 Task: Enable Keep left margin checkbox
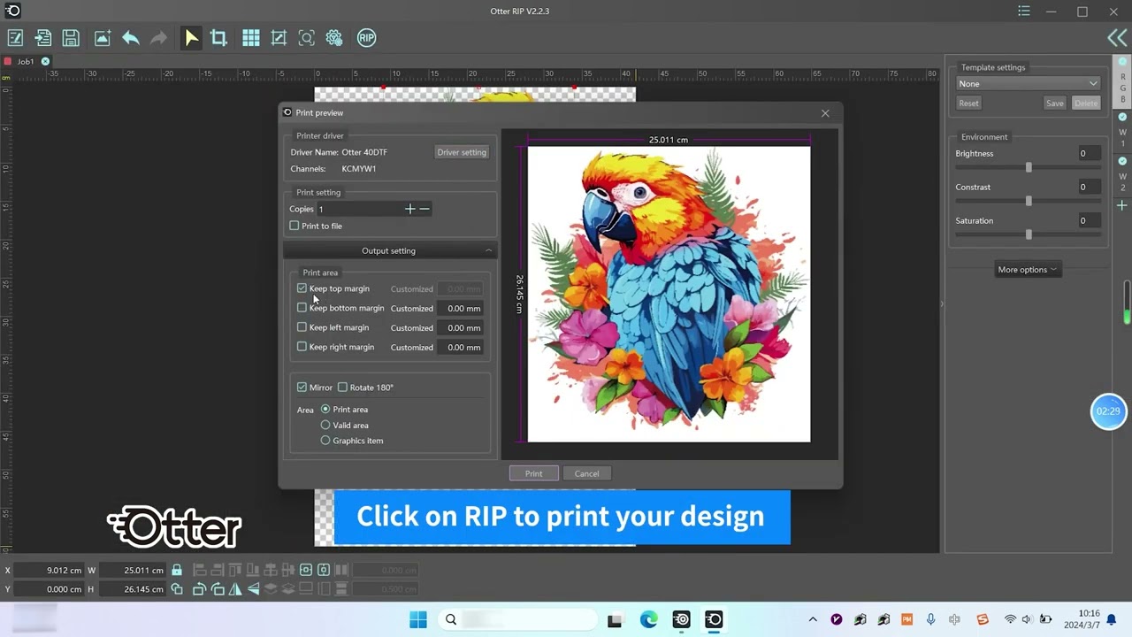click(302, 327)
